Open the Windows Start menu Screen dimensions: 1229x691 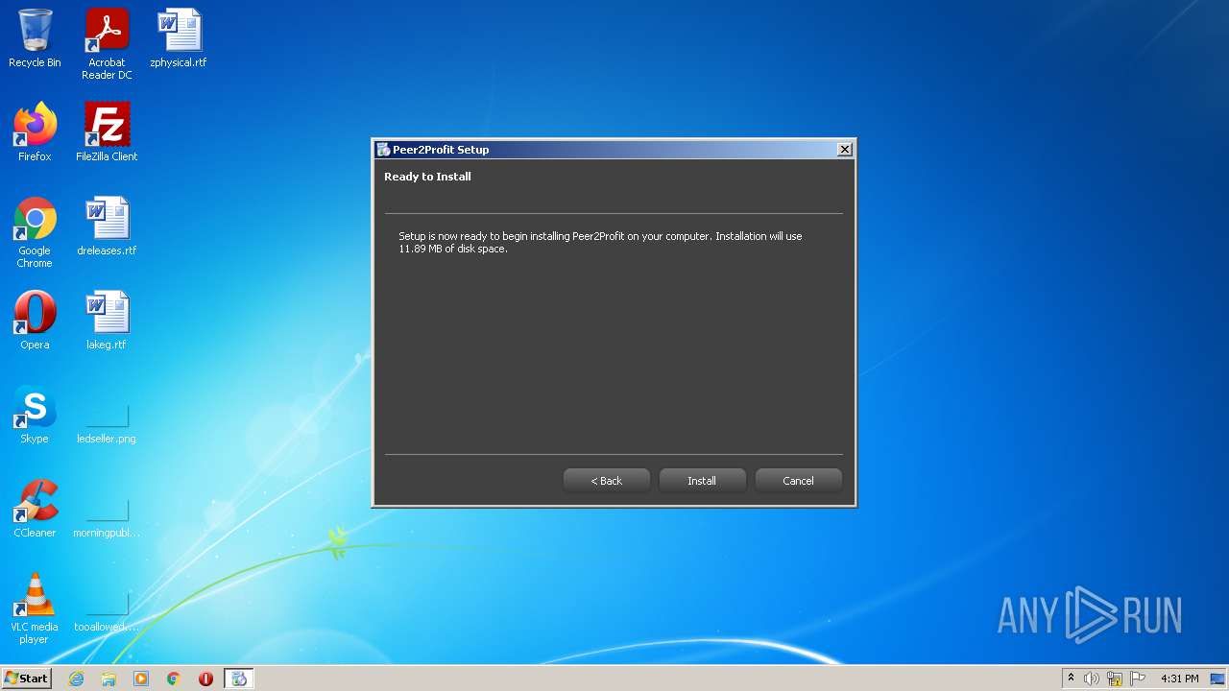[26, 679]
